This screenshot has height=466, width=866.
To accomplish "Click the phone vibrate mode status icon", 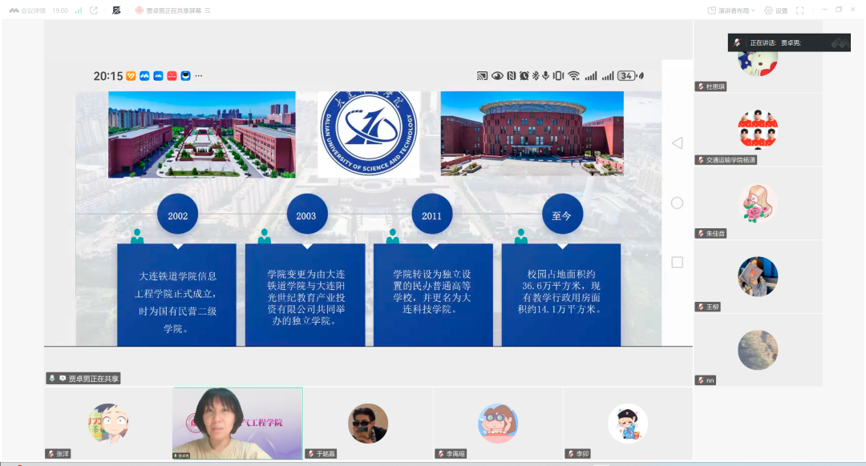I will tap(558, 76).
